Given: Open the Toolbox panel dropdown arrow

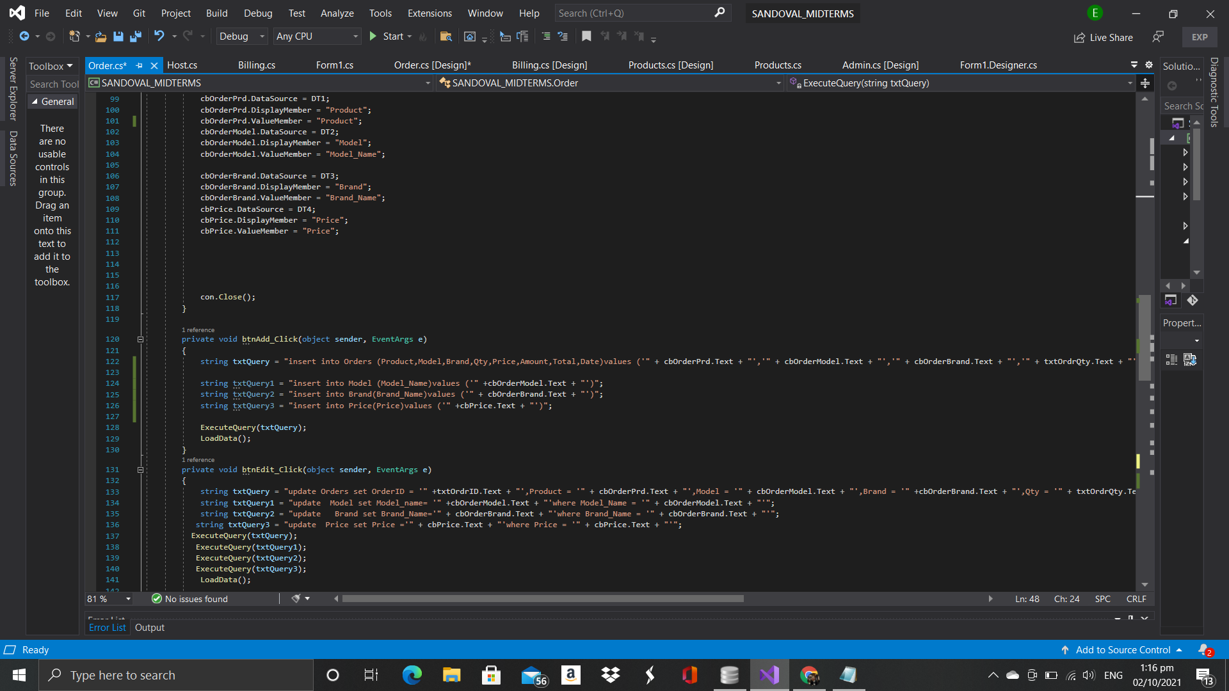Looking at the screenshot, I should [x=70, y=66].
